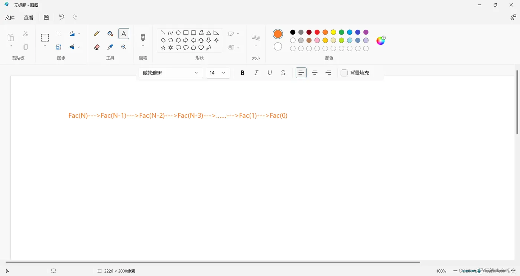Open the 查看 menu

pos(29,17)
